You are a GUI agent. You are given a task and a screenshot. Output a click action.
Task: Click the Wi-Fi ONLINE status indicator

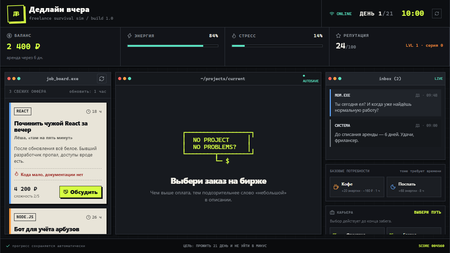(341, 14)
